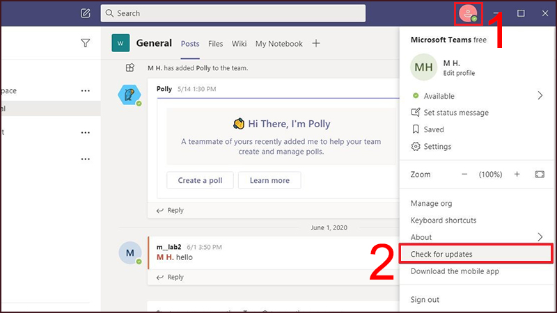Open more options next to 'pace' team

(85, 91)
